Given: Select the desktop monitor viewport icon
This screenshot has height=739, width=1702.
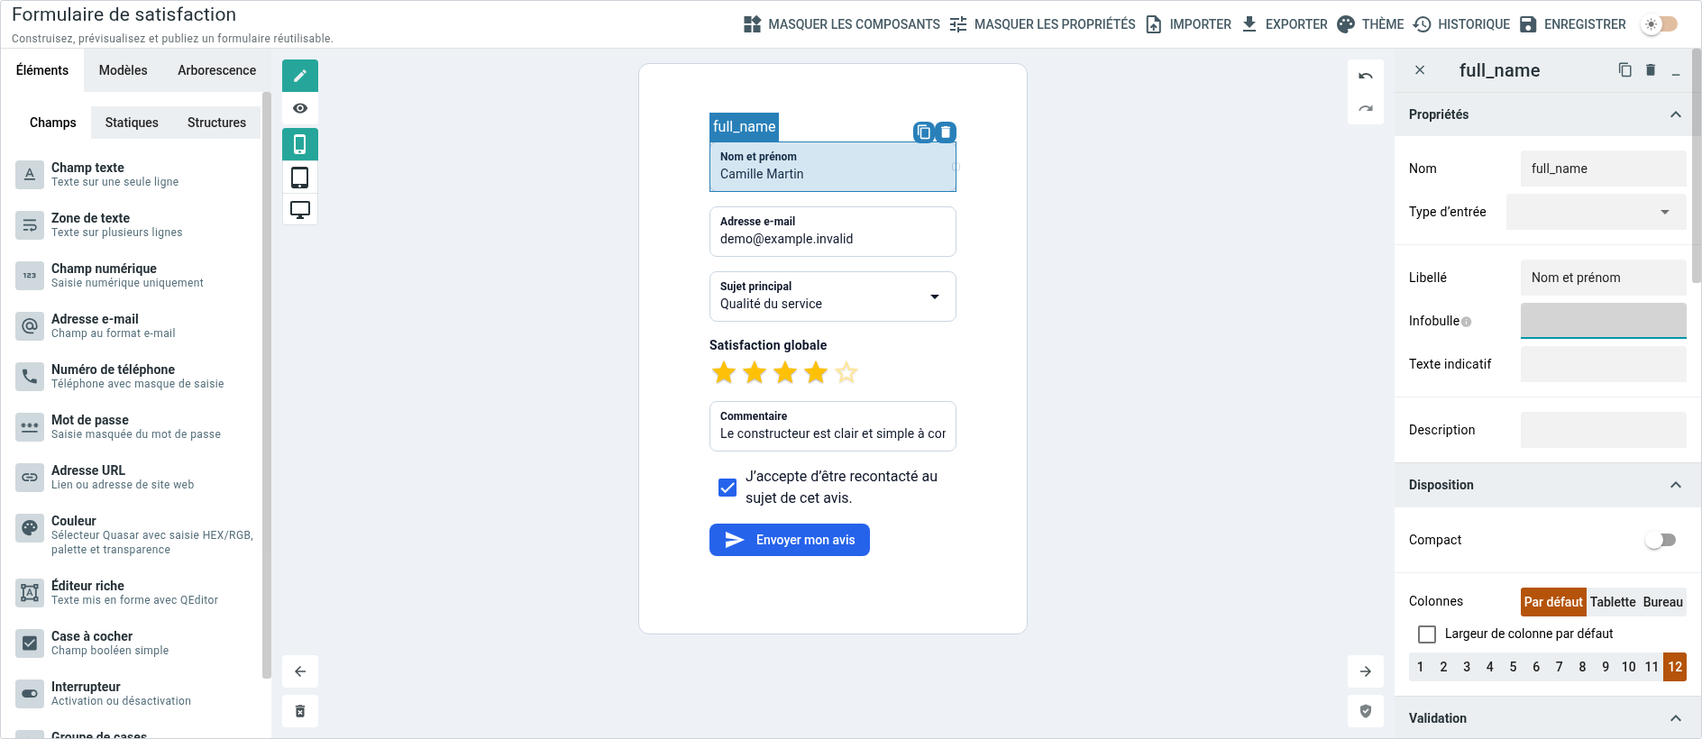Looking at the screenshot, I should click(x=300, y=209).
